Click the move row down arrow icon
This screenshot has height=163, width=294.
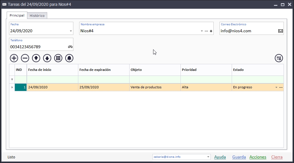[36, 58]
